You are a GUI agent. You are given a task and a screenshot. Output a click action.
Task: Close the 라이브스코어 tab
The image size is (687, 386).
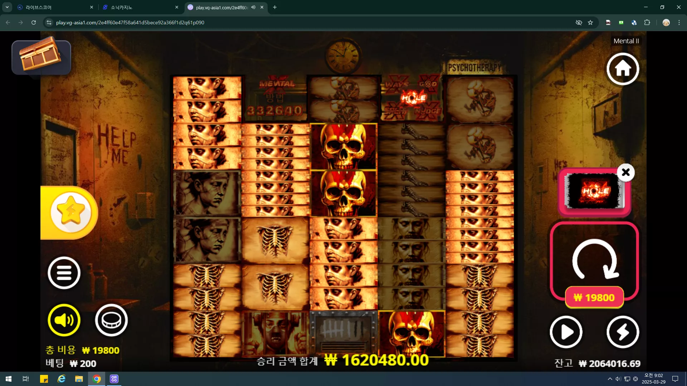92,7
